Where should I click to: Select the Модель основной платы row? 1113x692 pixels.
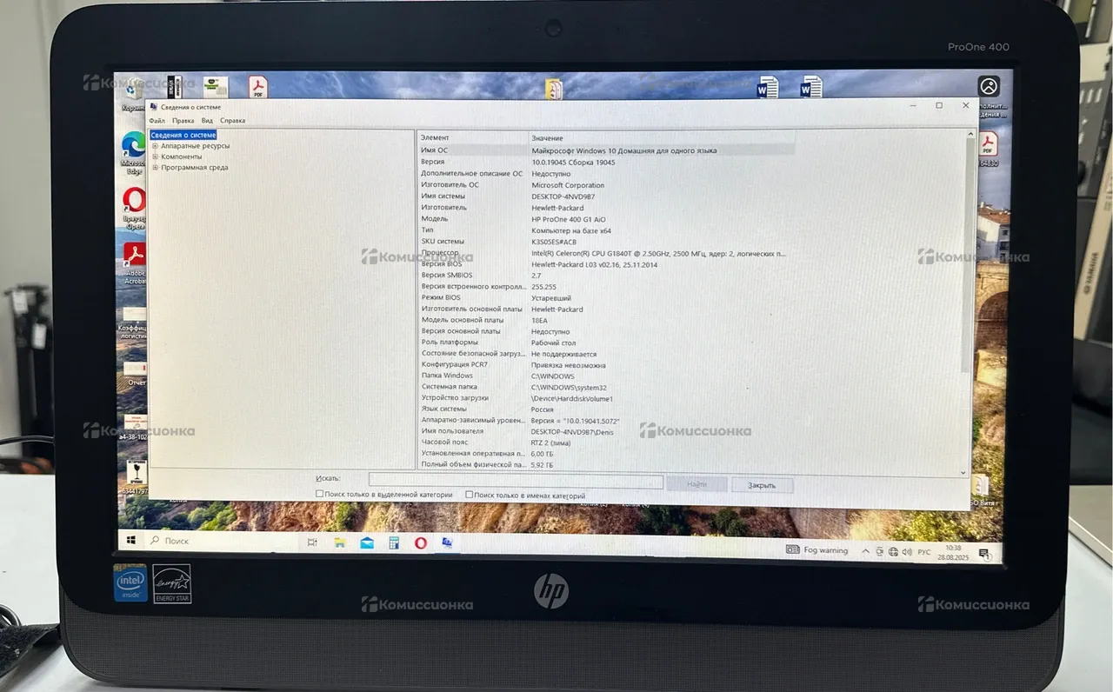pos(606,320)
